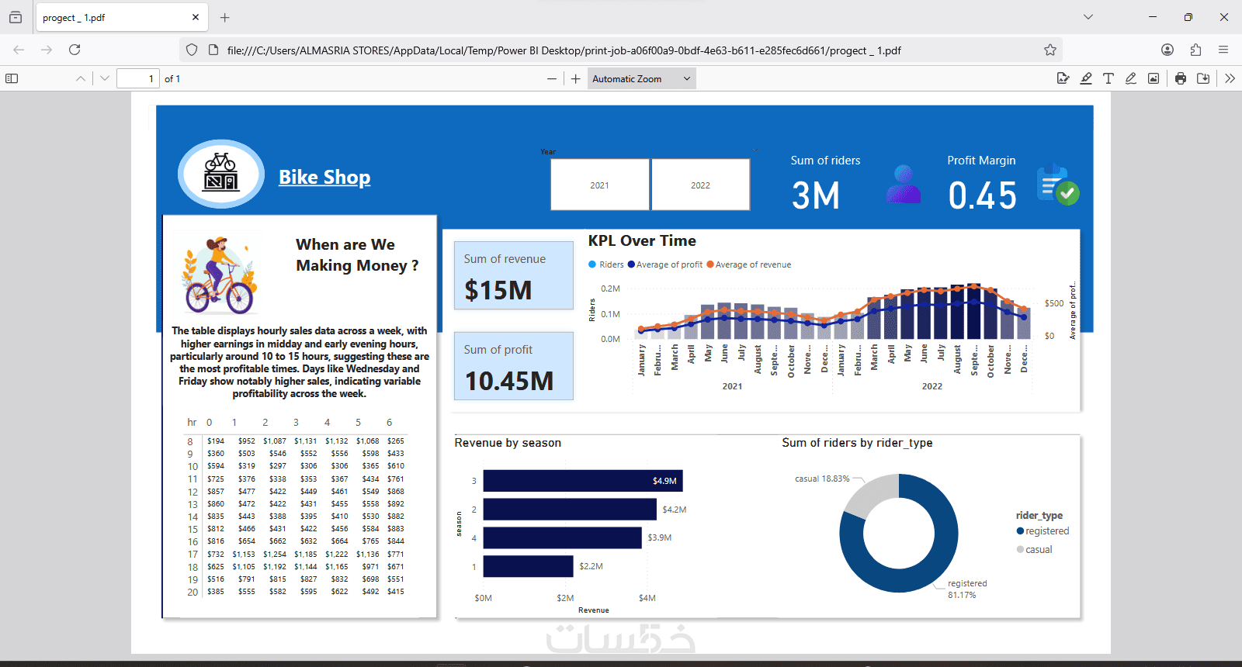Open the Firefox application menu
Viewport: 1242px width, 667px height.
pos(1223,50)
